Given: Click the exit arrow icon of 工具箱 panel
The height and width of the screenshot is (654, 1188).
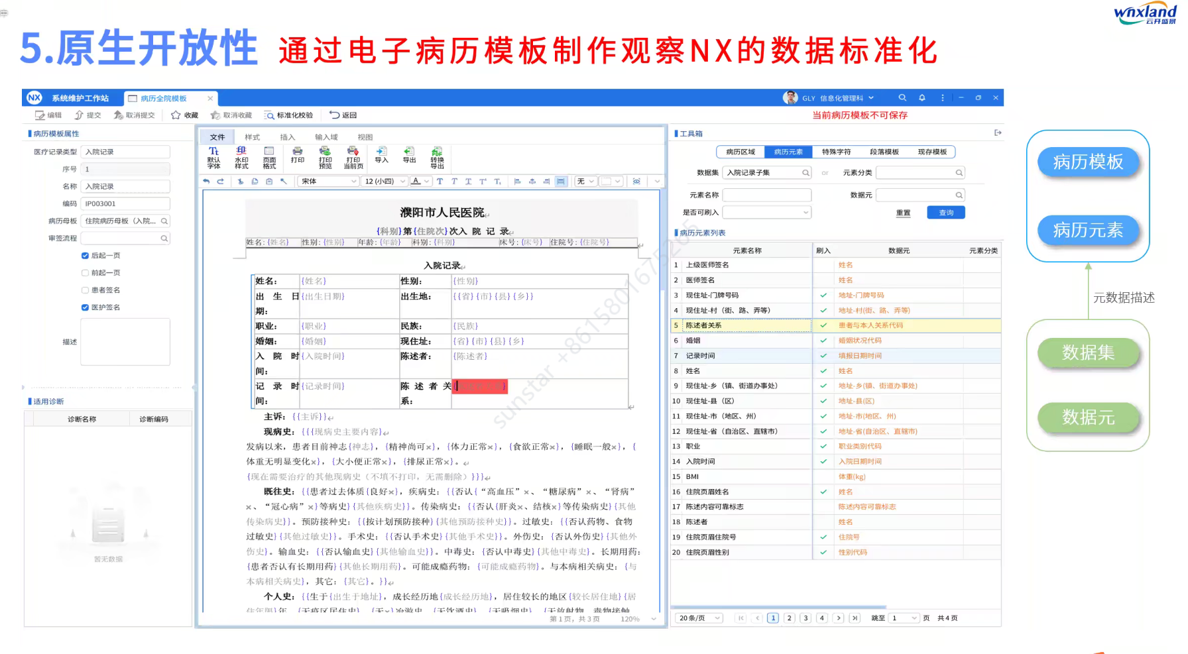Looking at the screenshot, I should click(x=998, y=133).
